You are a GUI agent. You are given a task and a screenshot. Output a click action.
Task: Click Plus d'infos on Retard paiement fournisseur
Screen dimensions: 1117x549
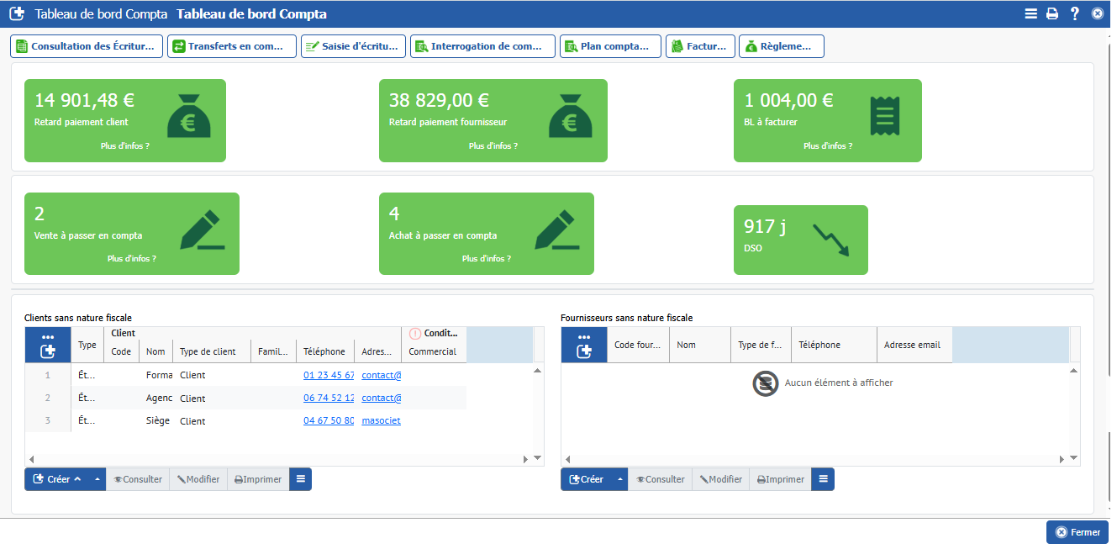(493, 146)
